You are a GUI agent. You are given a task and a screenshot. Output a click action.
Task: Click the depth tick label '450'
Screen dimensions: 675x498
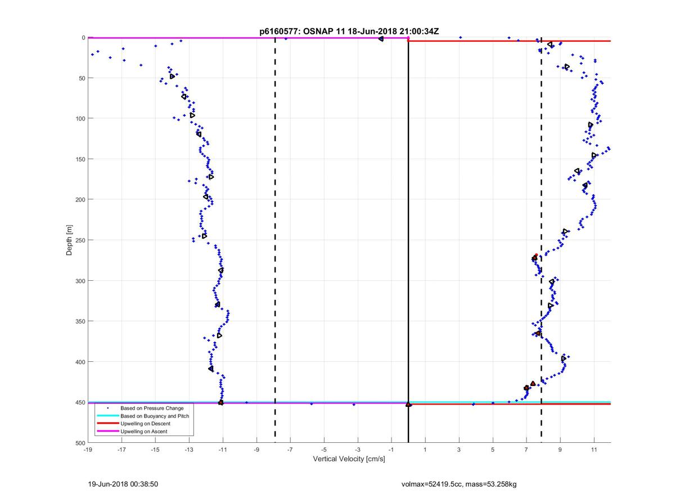click(80, 402)
